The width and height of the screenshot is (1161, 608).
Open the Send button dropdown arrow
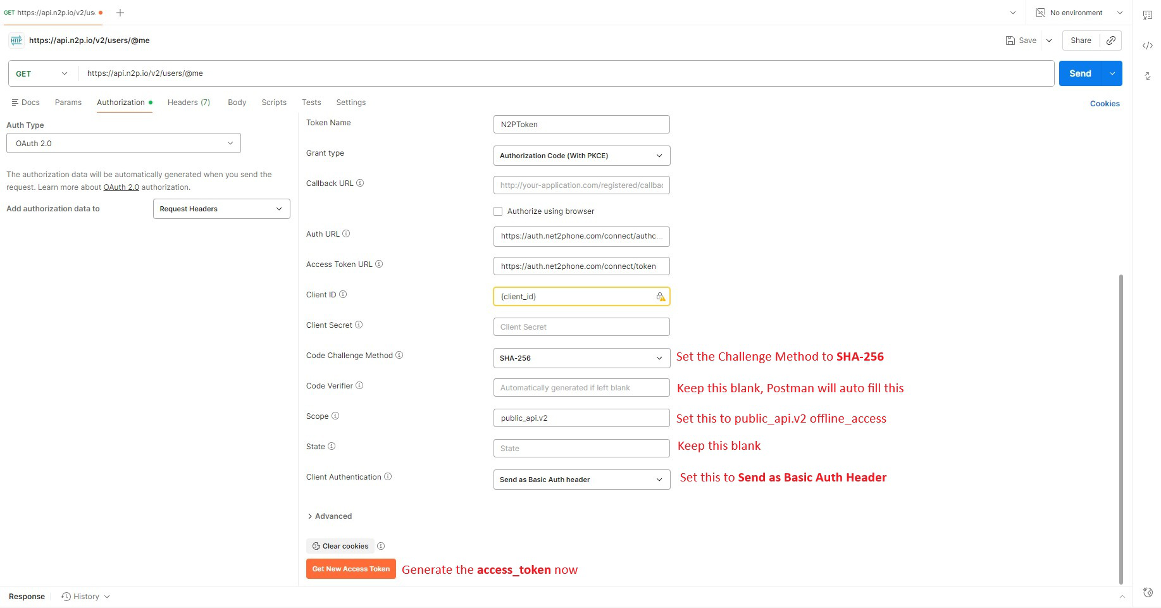[x=1112, y=74]
